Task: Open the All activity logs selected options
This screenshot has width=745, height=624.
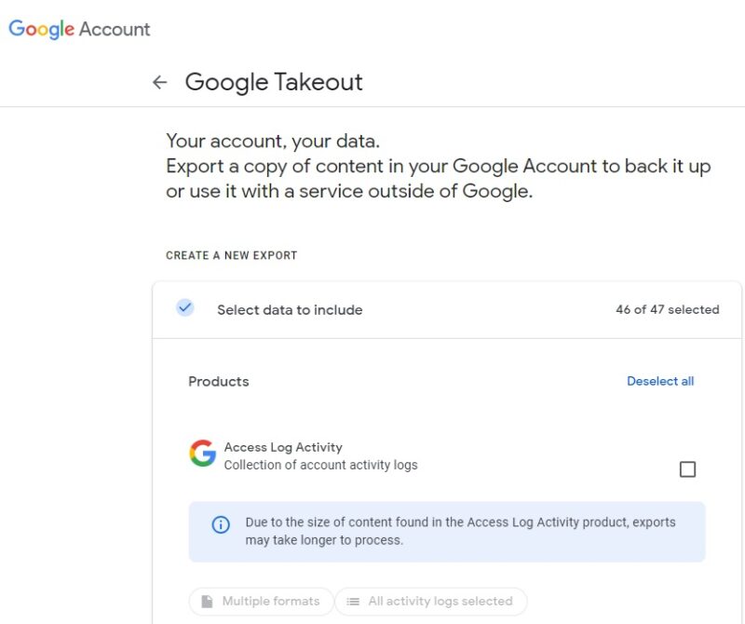Action: [x=429, y=601]
